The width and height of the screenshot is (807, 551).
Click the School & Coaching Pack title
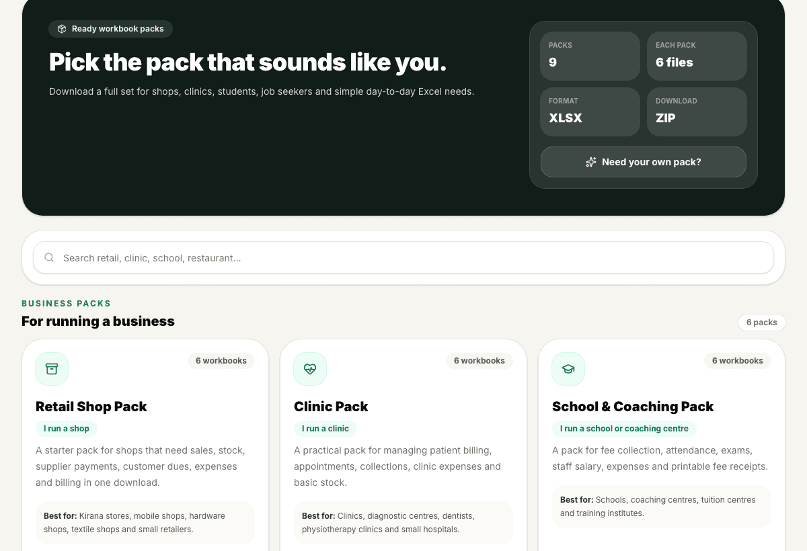point(633,407)
